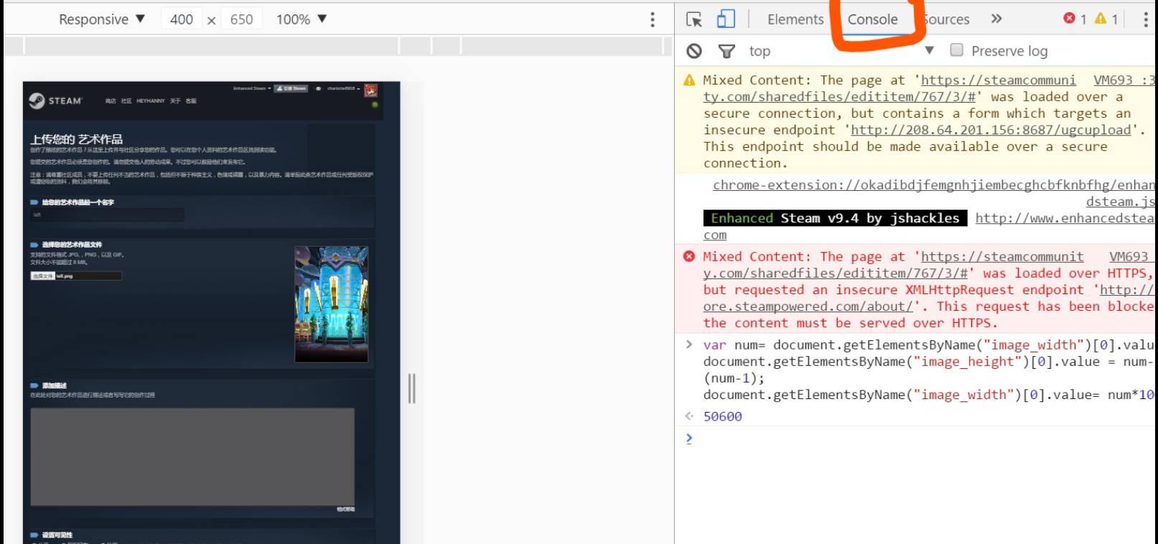Click the viewport resize handle beside the page

tap(412, 388)
